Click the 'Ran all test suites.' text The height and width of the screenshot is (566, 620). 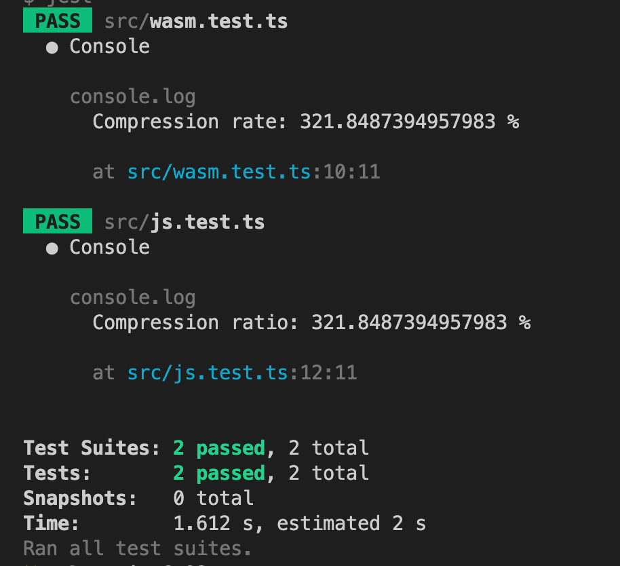point(137,548)
